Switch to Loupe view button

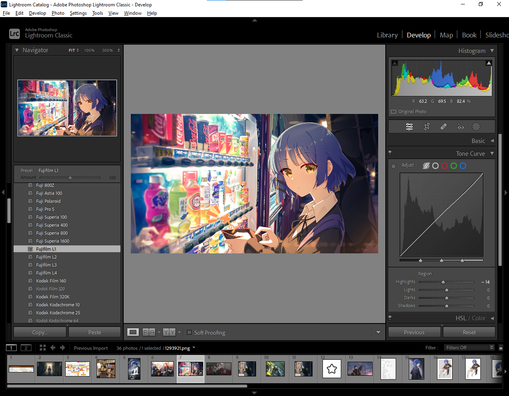tap(133, 332)
